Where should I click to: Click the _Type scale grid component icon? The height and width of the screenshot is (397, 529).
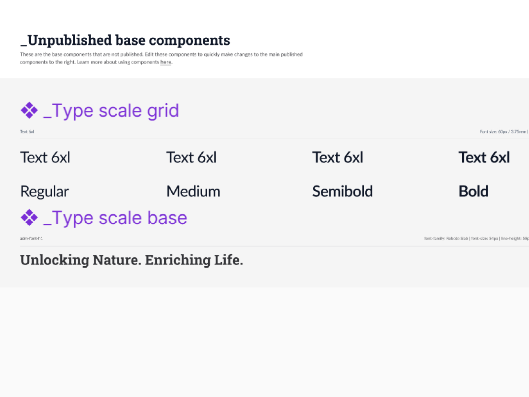(29, 110)
